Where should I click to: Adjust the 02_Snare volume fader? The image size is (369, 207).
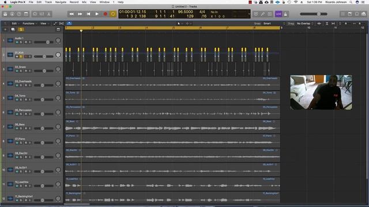click(44, 71)
